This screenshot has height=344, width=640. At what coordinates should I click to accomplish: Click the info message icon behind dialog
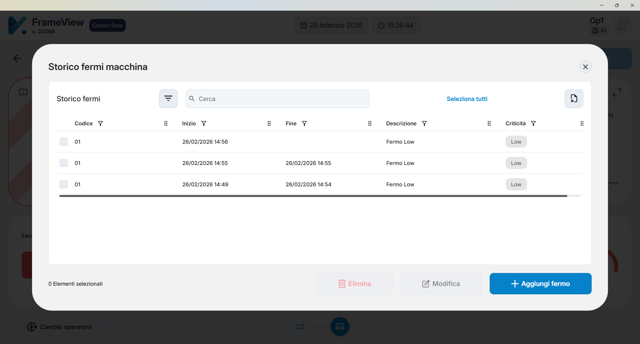point(23,92)
